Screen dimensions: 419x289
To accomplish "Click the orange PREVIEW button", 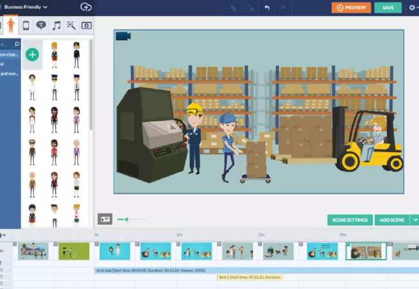I will [x=351, y=8].
